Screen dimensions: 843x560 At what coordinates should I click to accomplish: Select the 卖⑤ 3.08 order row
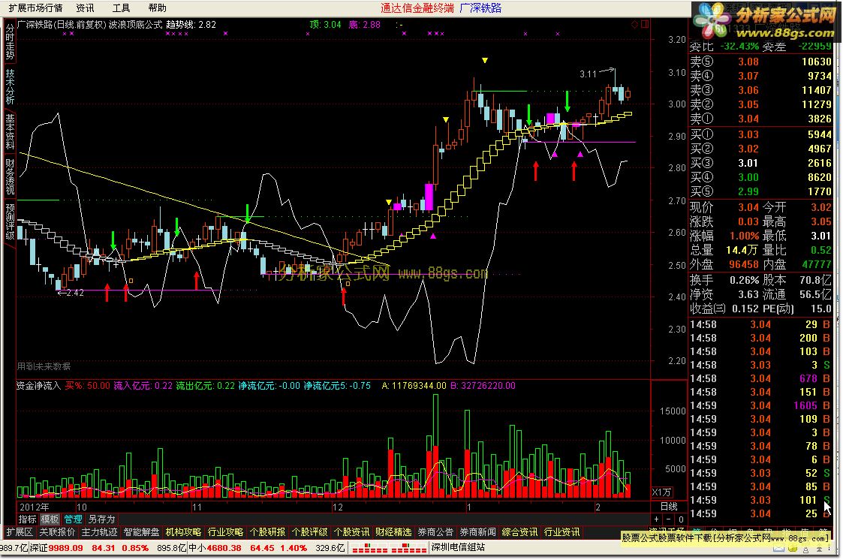[760, 62]
